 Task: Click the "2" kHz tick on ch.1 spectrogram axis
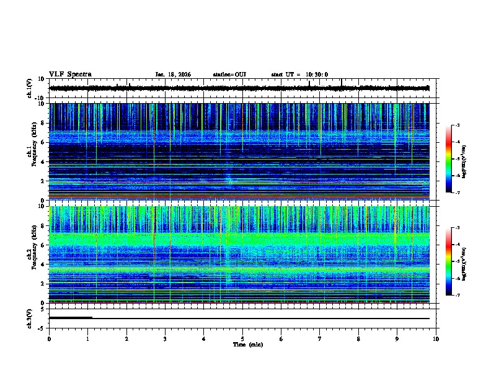pos(43,181)
